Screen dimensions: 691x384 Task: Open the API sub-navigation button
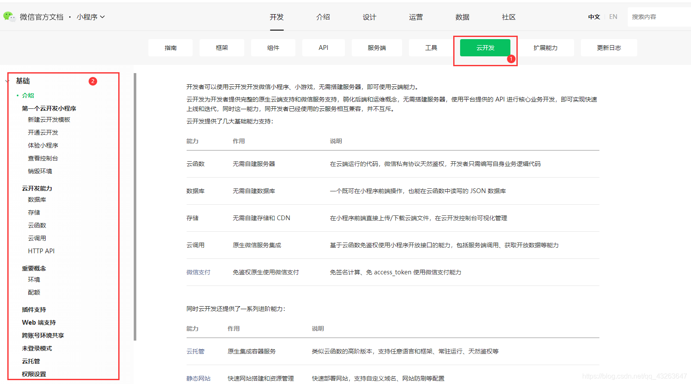click(x=323, y=48)
